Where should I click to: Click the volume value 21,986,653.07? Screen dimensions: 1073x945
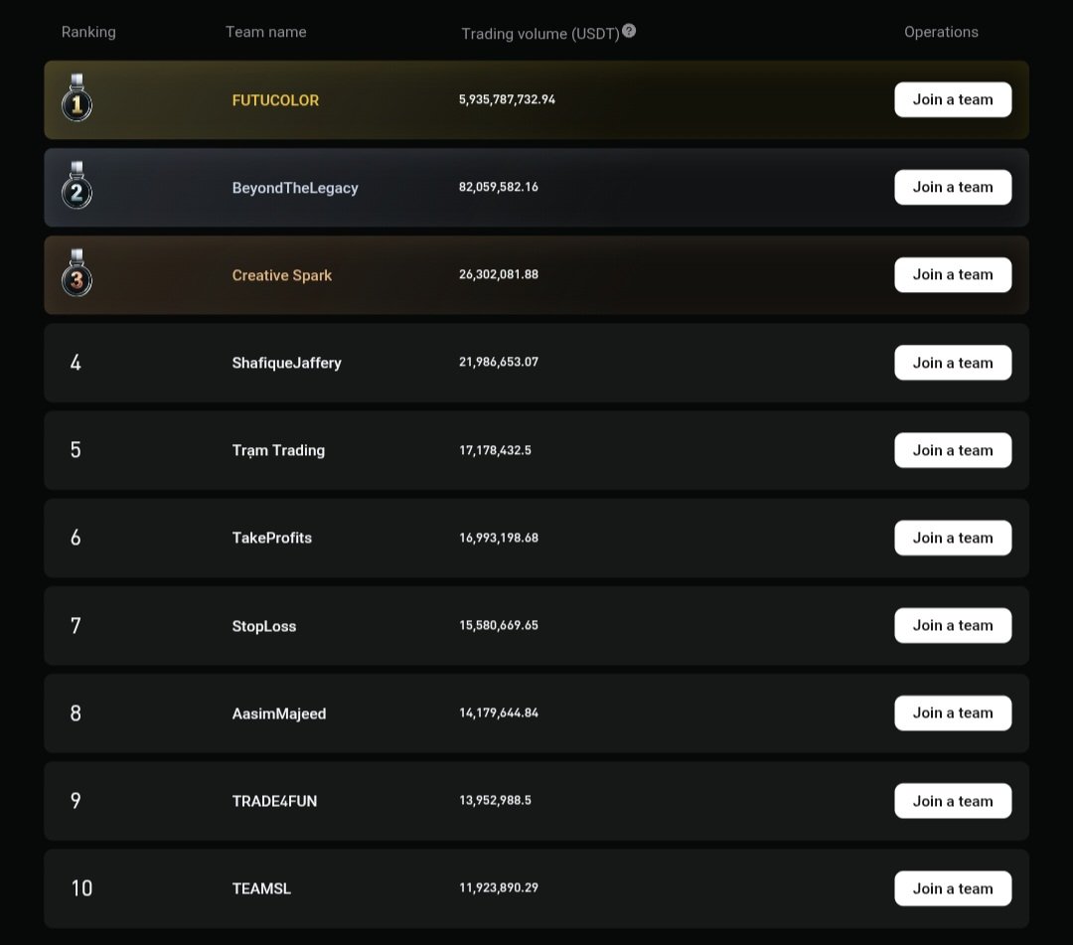(x=498, y=363)
